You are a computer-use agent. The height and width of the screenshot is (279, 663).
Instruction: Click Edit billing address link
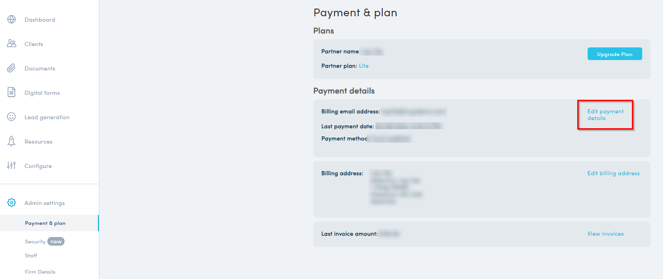click(613, 173)
